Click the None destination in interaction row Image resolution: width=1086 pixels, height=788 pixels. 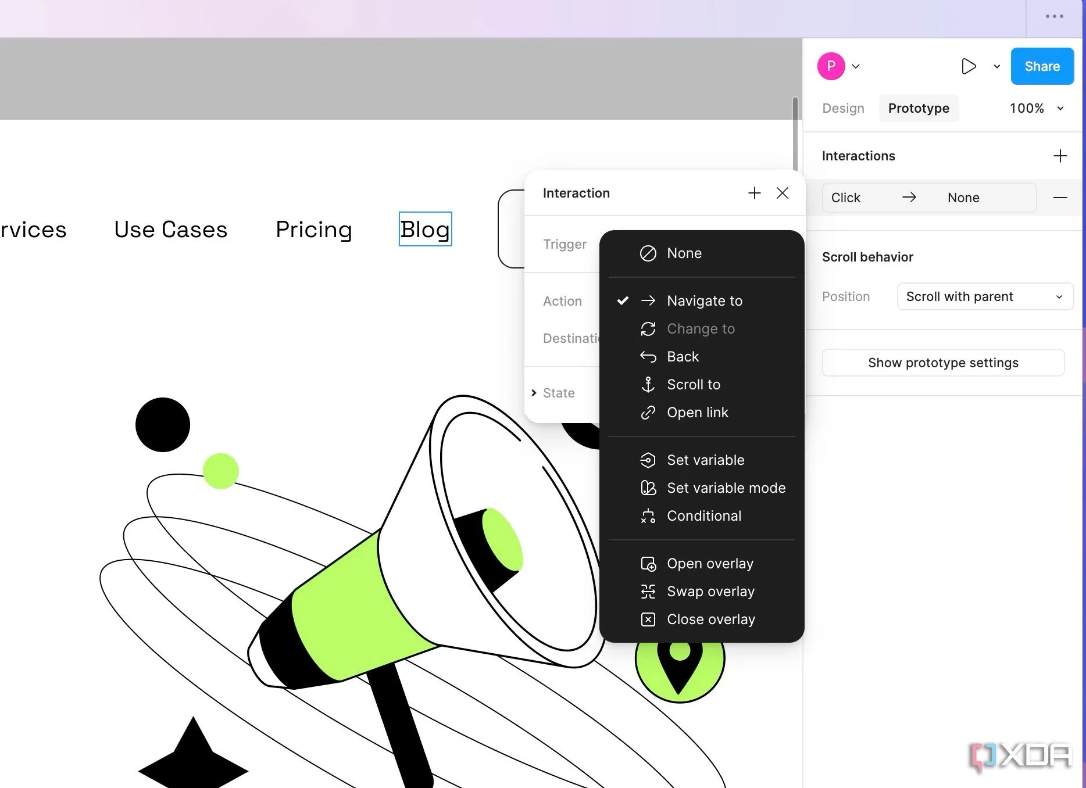963,198
